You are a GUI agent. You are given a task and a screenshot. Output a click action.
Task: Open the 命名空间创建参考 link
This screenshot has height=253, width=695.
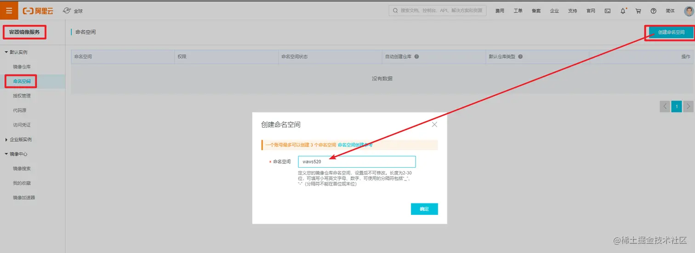pyautogui.click(x=355, y=145)
